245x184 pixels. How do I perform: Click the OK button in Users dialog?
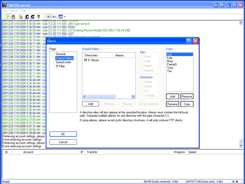click(63, 134)
